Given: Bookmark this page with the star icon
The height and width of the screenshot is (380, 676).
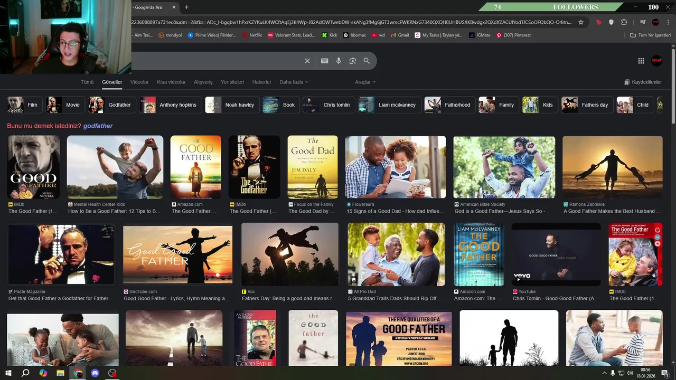Looking at the screenshot, I should click(x=581, y=22).
